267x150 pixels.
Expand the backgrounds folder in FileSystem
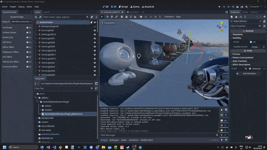37,118
